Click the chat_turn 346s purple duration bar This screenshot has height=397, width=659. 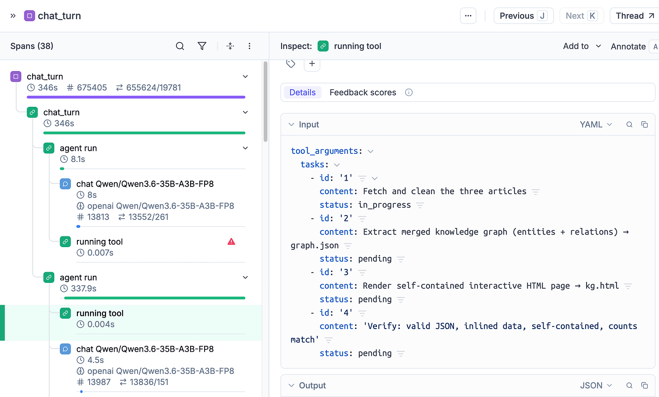pyautogui.click(x=136, y=97)
